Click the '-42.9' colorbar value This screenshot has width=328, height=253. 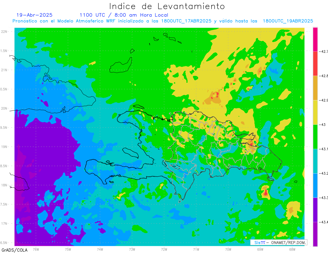pyautogui.click(x=324, y=100)
